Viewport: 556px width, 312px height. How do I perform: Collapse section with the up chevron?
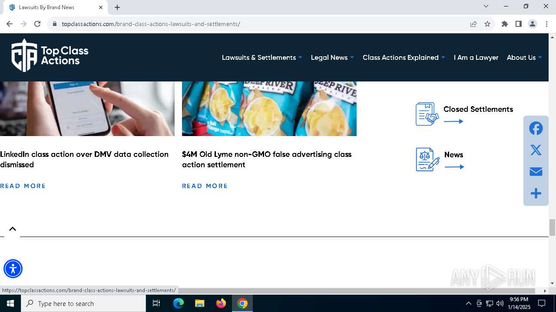13,229
